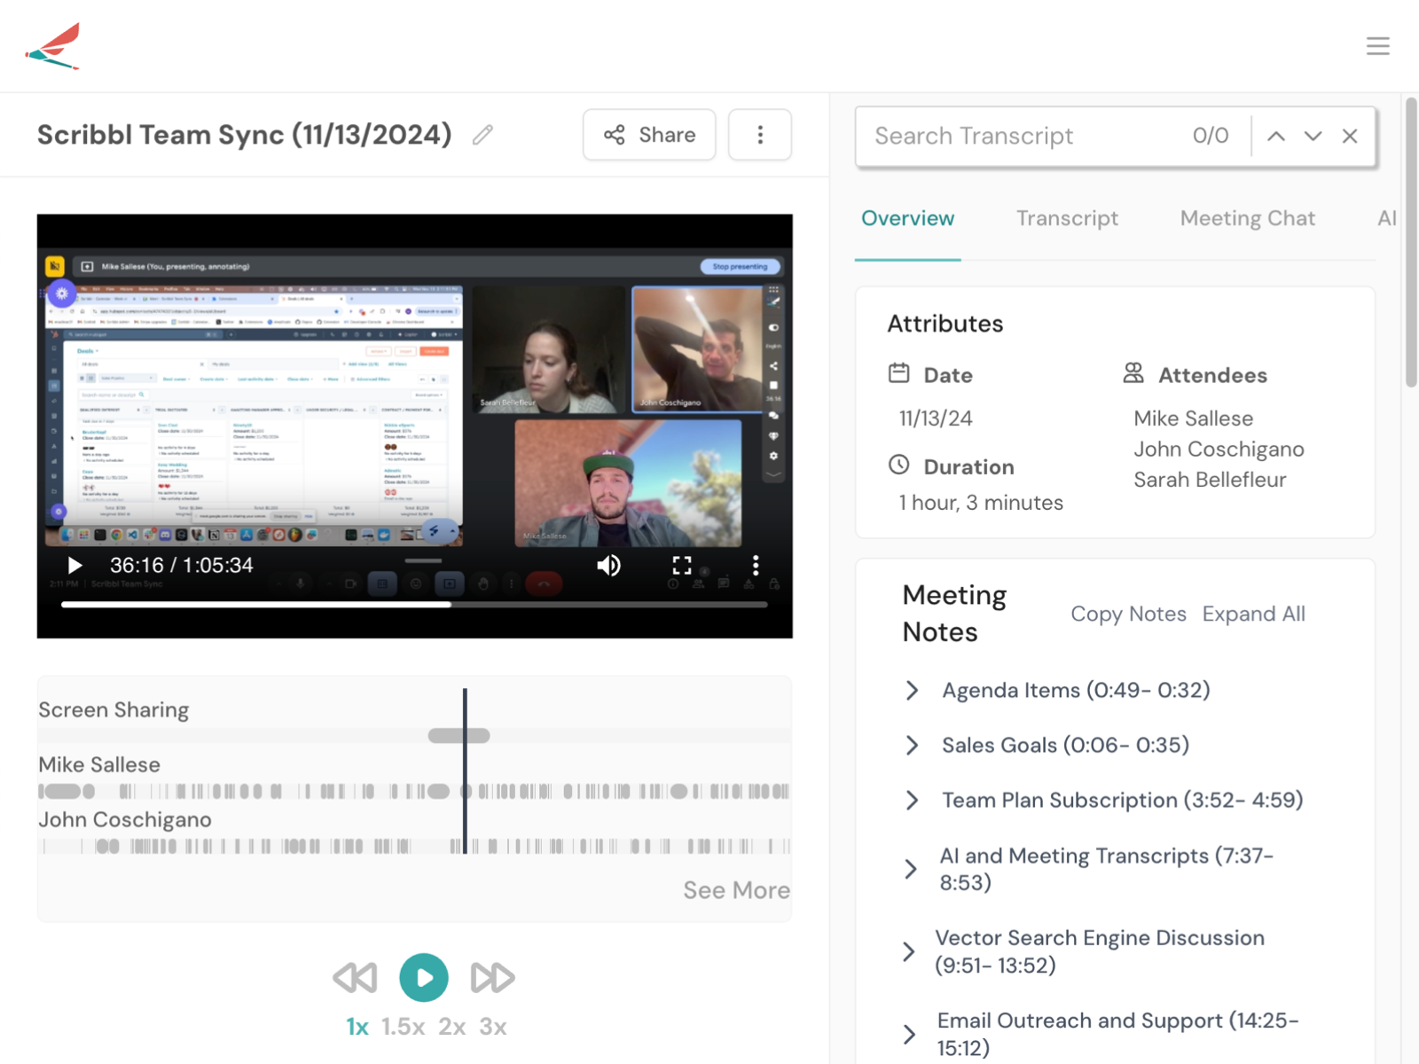Click the Screen Sharing segment on timeline
The image size is (1419, 1064).
[459, 736]
